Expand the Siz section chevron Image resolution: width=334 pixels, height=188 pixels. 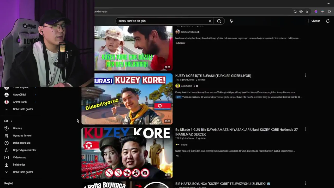coord(11,121)
